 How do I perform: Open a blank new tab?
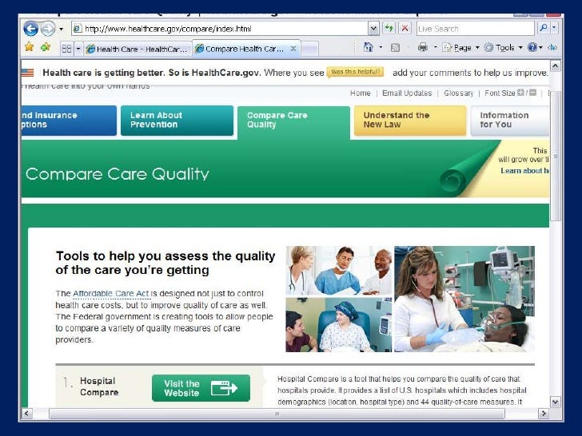point(310,49)
